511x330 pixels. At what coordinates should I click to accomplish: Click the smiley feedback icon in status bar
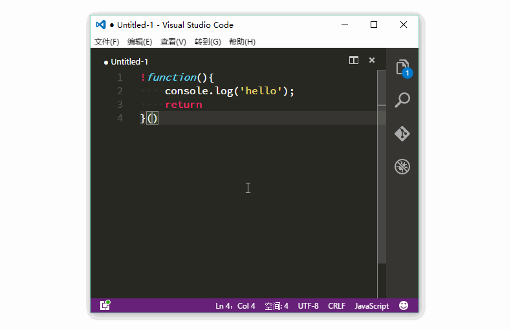404,305
